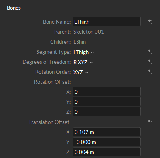The width and height of the screenshot is (160, 158).
Task: Reset the Segment Type value
Action: tap(150, 52)
